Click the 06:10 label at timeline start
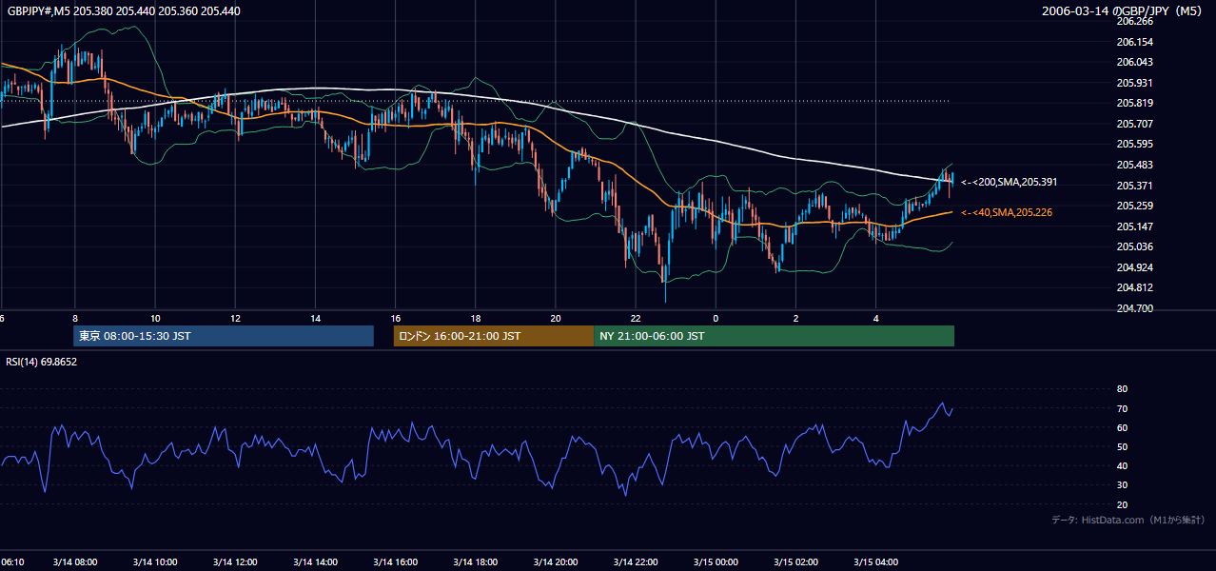The height and width of the screenshot is (571, 1216). [x=12, y=562]
